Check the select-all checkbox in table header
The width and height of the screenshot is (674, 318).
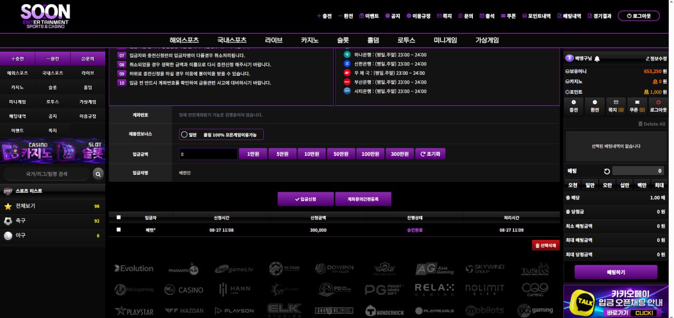point(118,217)
